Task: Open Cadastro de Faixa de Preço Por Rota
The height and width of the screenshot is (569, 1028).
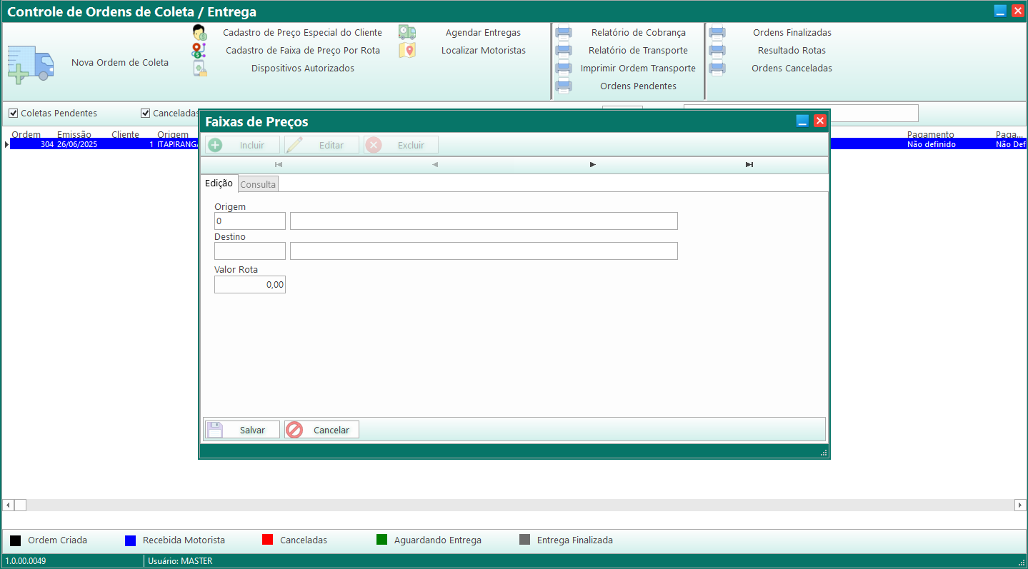Action: (x=302, y=51)
